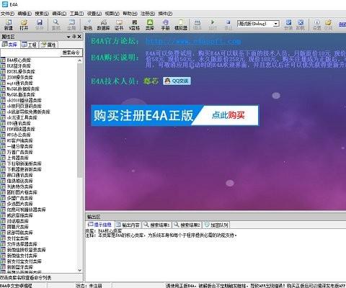Switch to the 输出内容 output tab
Image resolution: width=346 pixels, height=288 pixels.
(x=128, y=225)
